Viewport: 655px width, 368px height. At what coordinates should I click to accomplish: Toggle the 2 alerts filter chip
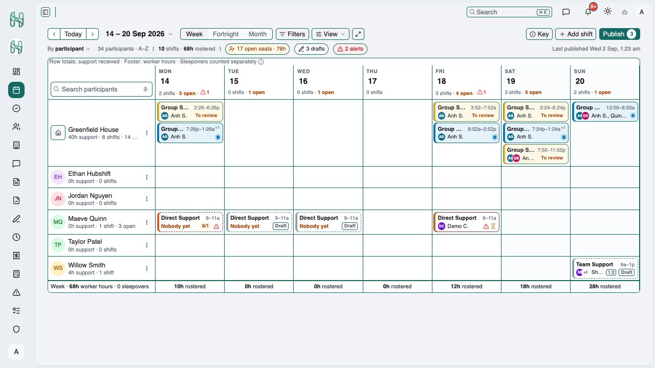[350, 49]
